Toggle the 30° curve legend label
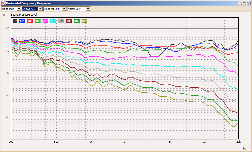This screenshot has height=152, width=252. pos(38,21)
